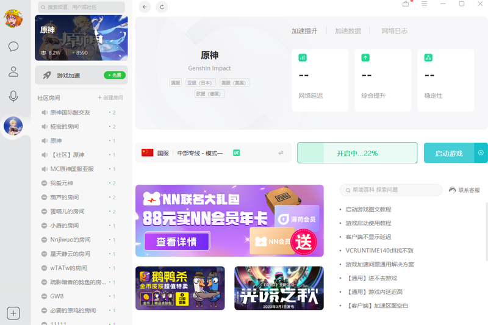
Task: Click 查看详情 on the NN banner
Action: point(176,241)
